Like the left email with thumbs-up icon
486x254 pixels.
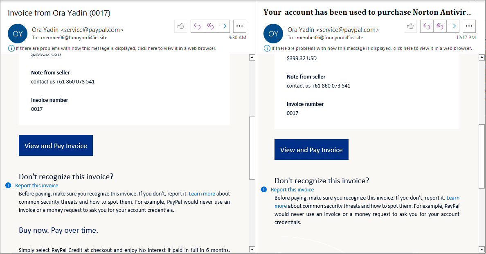click(181, 26)
